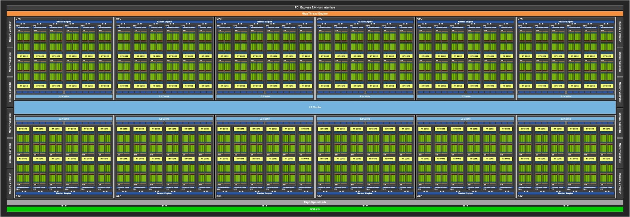The image size is (630, 217).
Task: Select the bottom-left Memory Controller block
Action: click(10, 183)
